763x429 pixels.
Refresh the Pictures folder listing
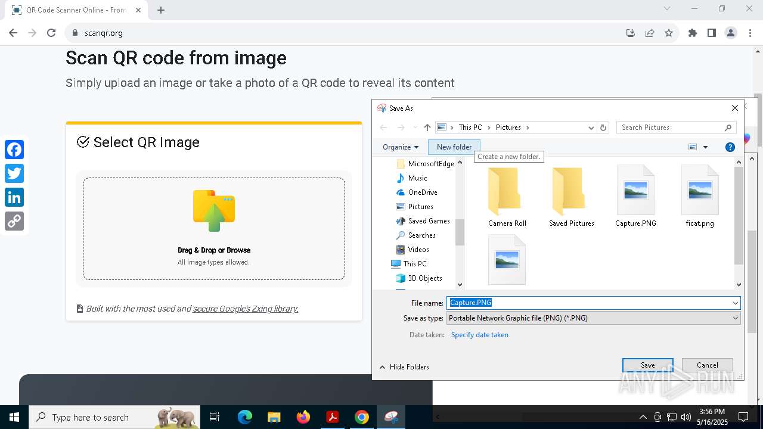click(x=603, y=128)
